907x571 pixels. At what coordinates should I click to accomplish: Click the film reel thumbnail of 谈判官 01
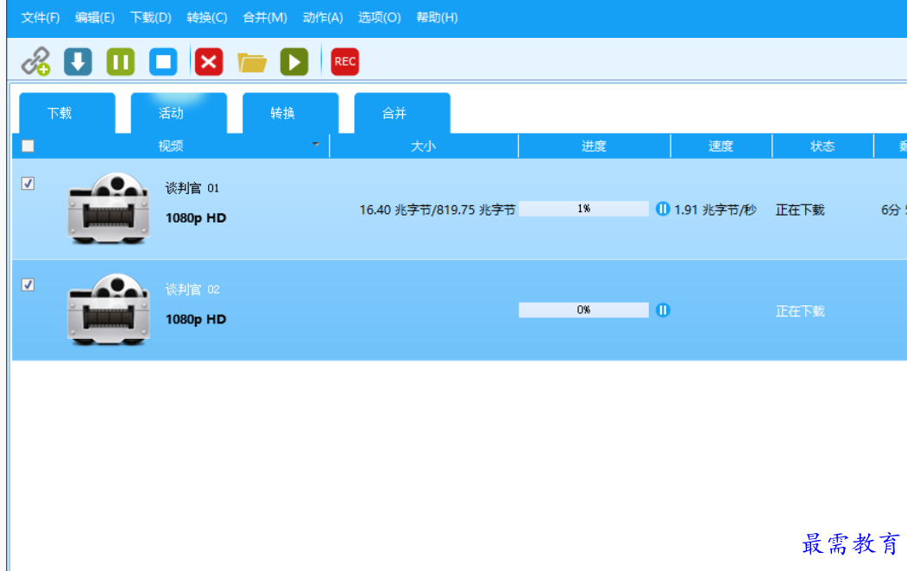(109, 208)
